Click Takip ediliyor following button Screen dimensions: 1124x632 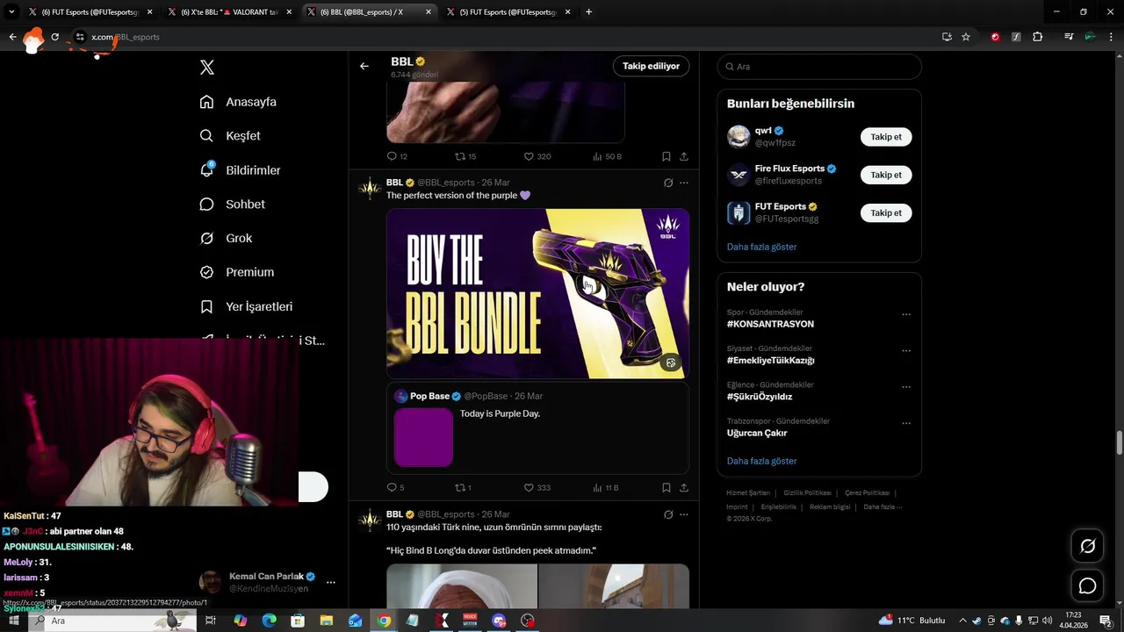coord(651,66)
